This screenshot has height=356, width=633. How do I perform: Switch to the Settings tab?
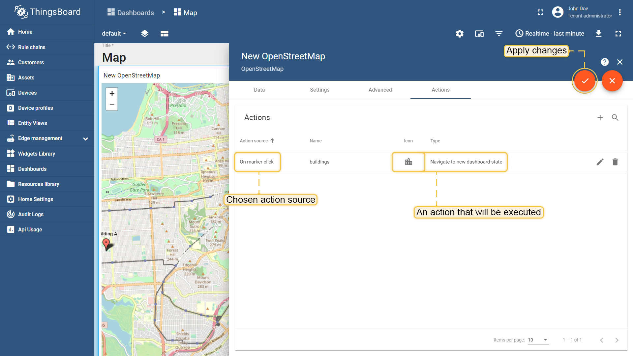tap(319, 90)
